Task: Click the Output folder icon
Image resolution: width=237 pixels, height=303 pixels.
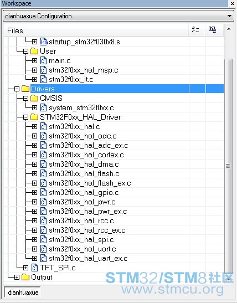Action: tap(25, 278)
